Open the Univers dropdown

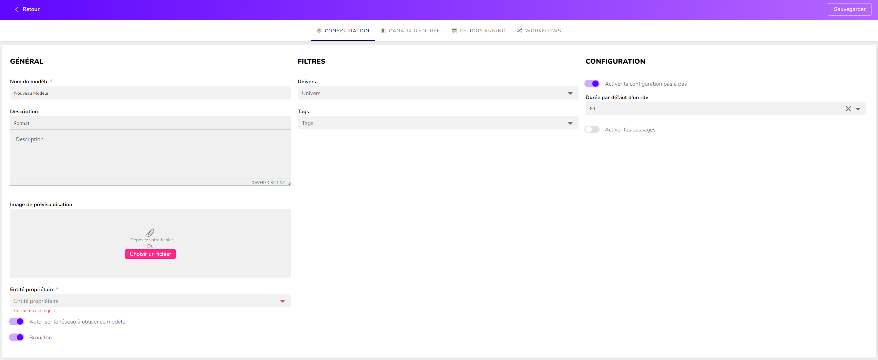click(x=438, y=93)
